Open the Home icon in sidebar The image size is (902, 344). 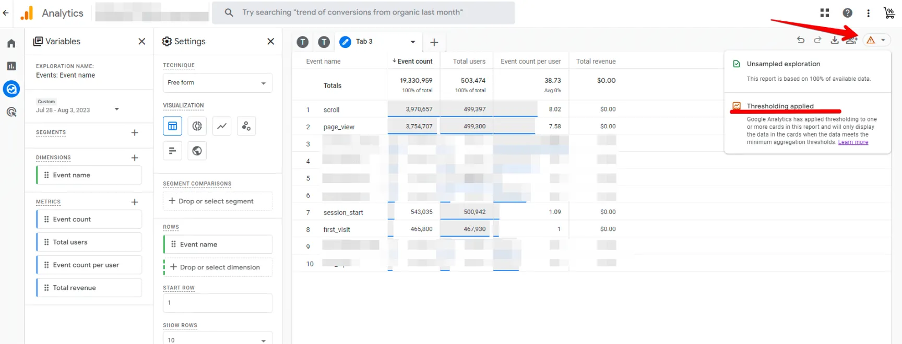tap(11, 43)
